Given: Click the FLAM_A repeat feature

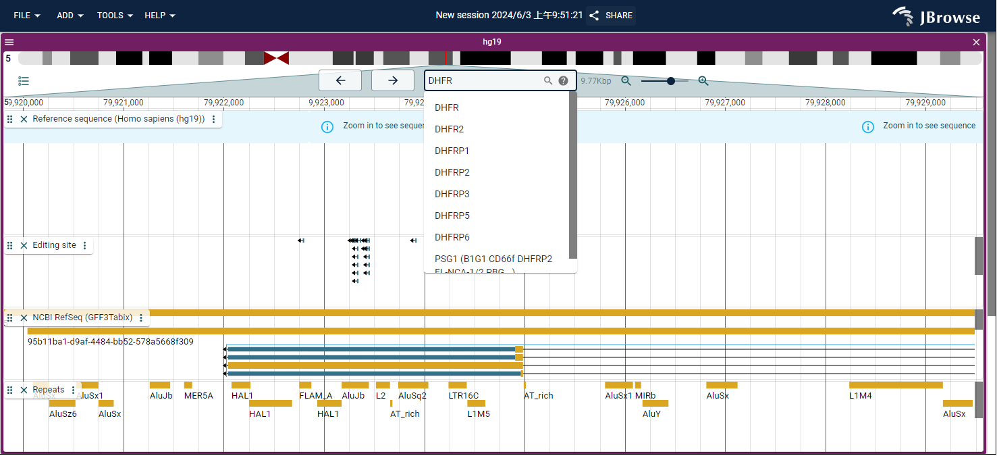Looking at the screenshot, I should 305,385.
